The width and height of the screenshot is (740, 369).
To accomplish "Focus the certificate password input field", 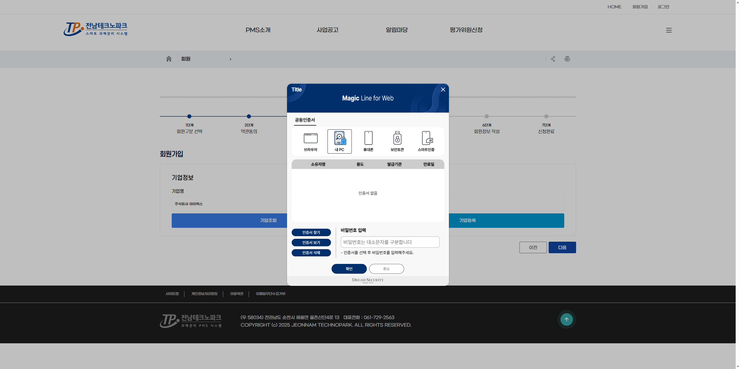I will [390, 242].
